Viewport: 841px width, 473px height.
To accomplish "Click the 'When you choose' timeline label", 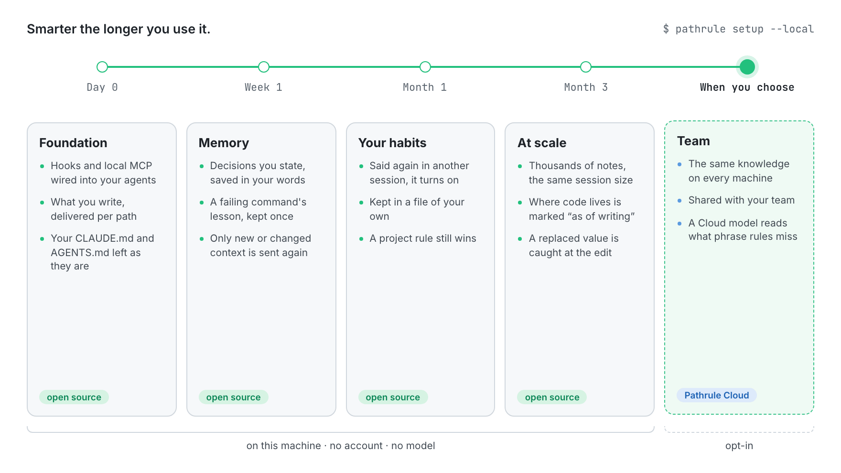I will (747, 87).
